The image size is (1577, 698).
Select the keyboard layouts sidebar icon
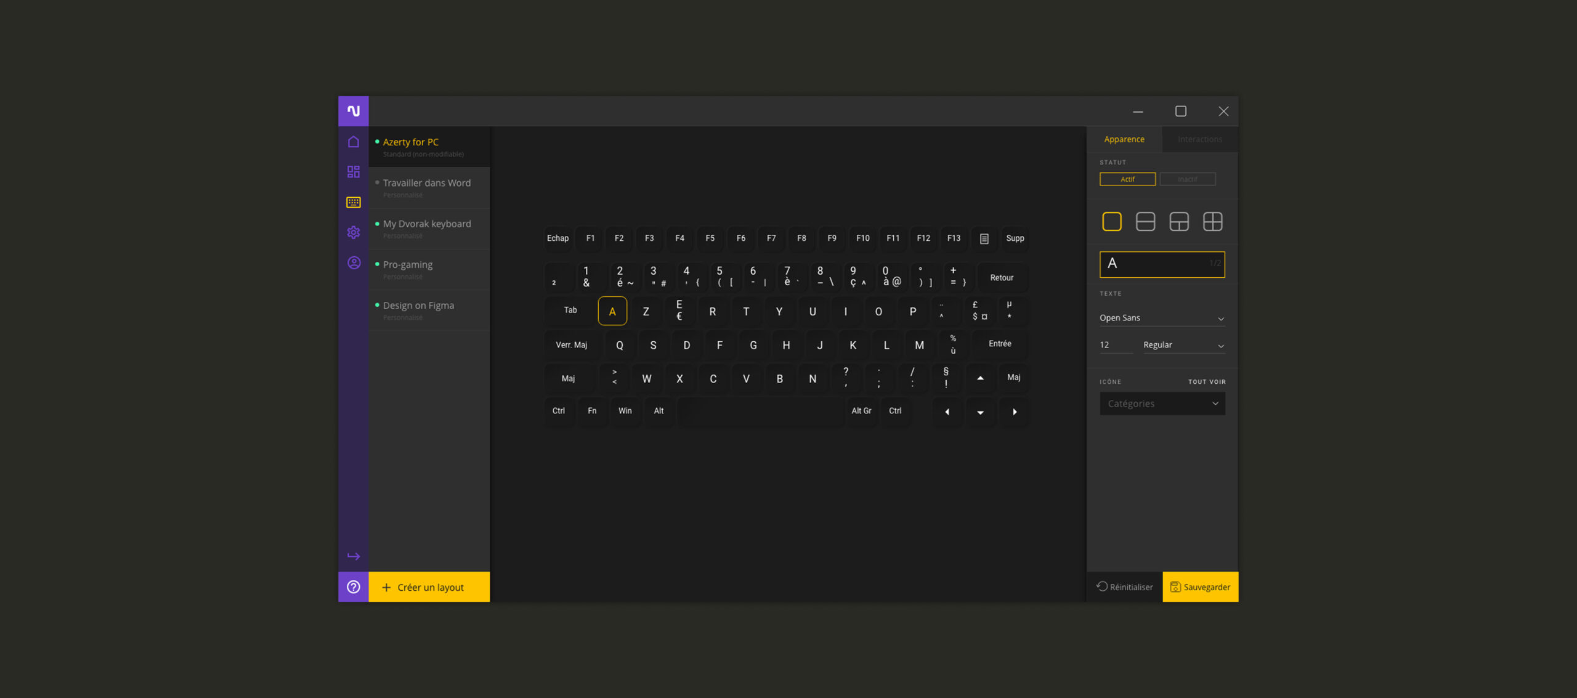(353, 202)
